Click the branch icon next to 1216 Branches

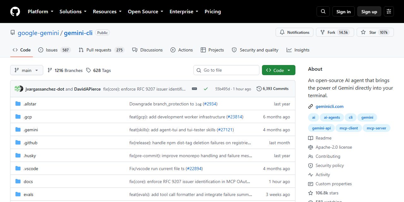50,70
